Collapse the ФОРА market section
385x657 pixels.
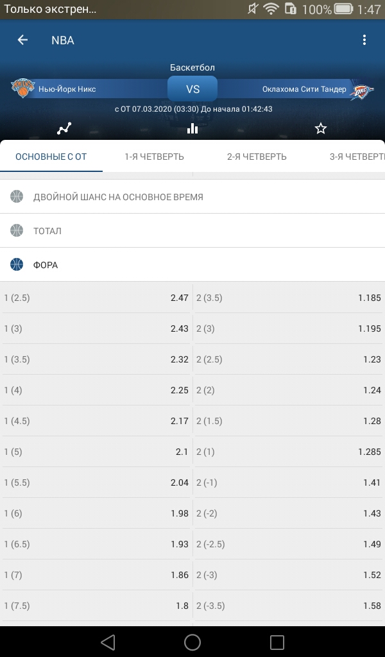[x=193, y=264]
